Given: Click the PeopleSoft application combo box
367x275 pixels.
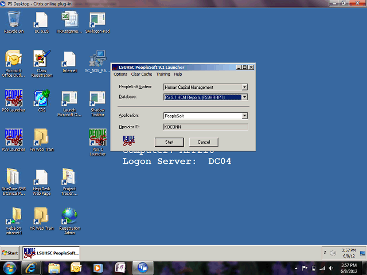Looking at the screenshot, I should coord(205,116).
